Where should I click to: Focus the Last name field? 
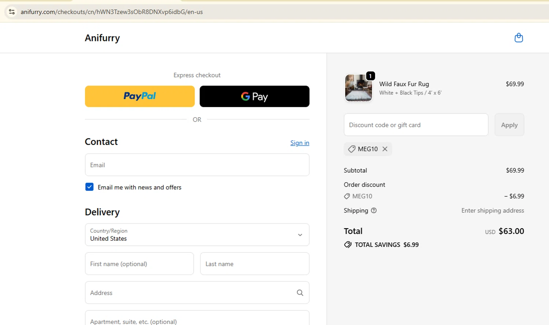tap(255, 264)
